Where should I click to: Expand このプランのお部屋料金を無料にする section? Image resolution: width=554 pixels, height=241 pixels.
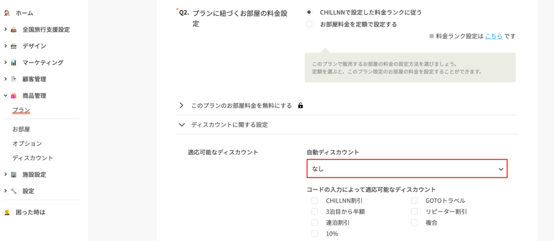(x=181, y=106)
